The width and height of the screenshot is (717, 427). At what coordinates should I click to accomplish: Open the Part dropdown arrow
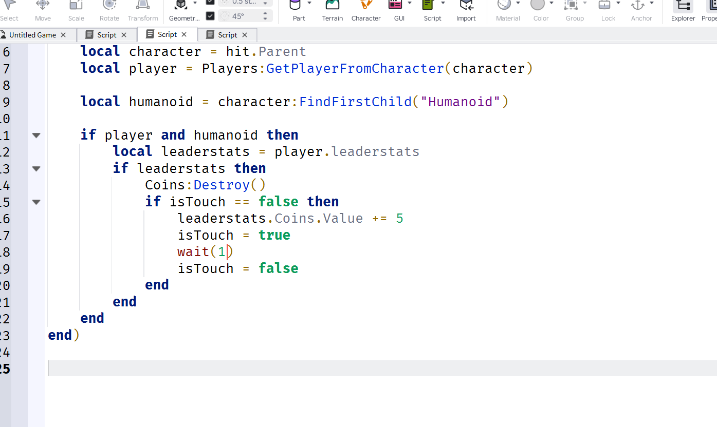tap(309, 3)
